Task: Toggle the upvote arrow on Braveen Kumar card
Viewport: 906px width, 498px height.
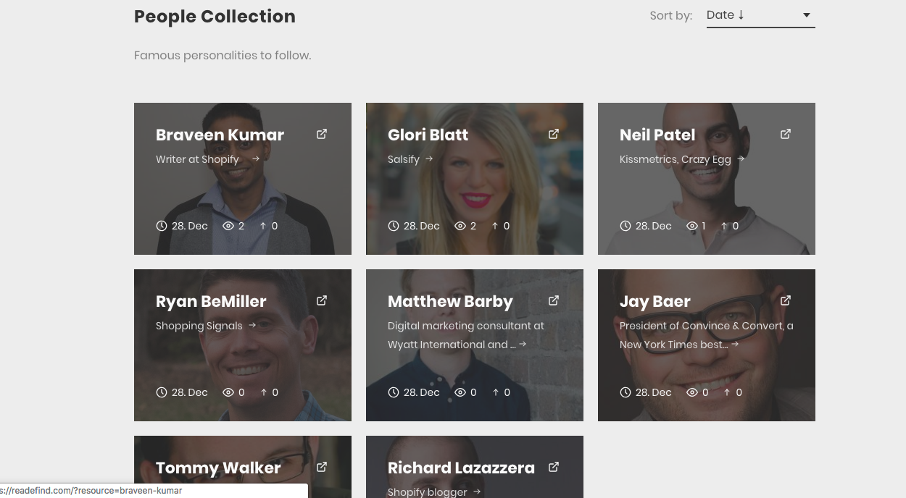Action: click(263, 225)
